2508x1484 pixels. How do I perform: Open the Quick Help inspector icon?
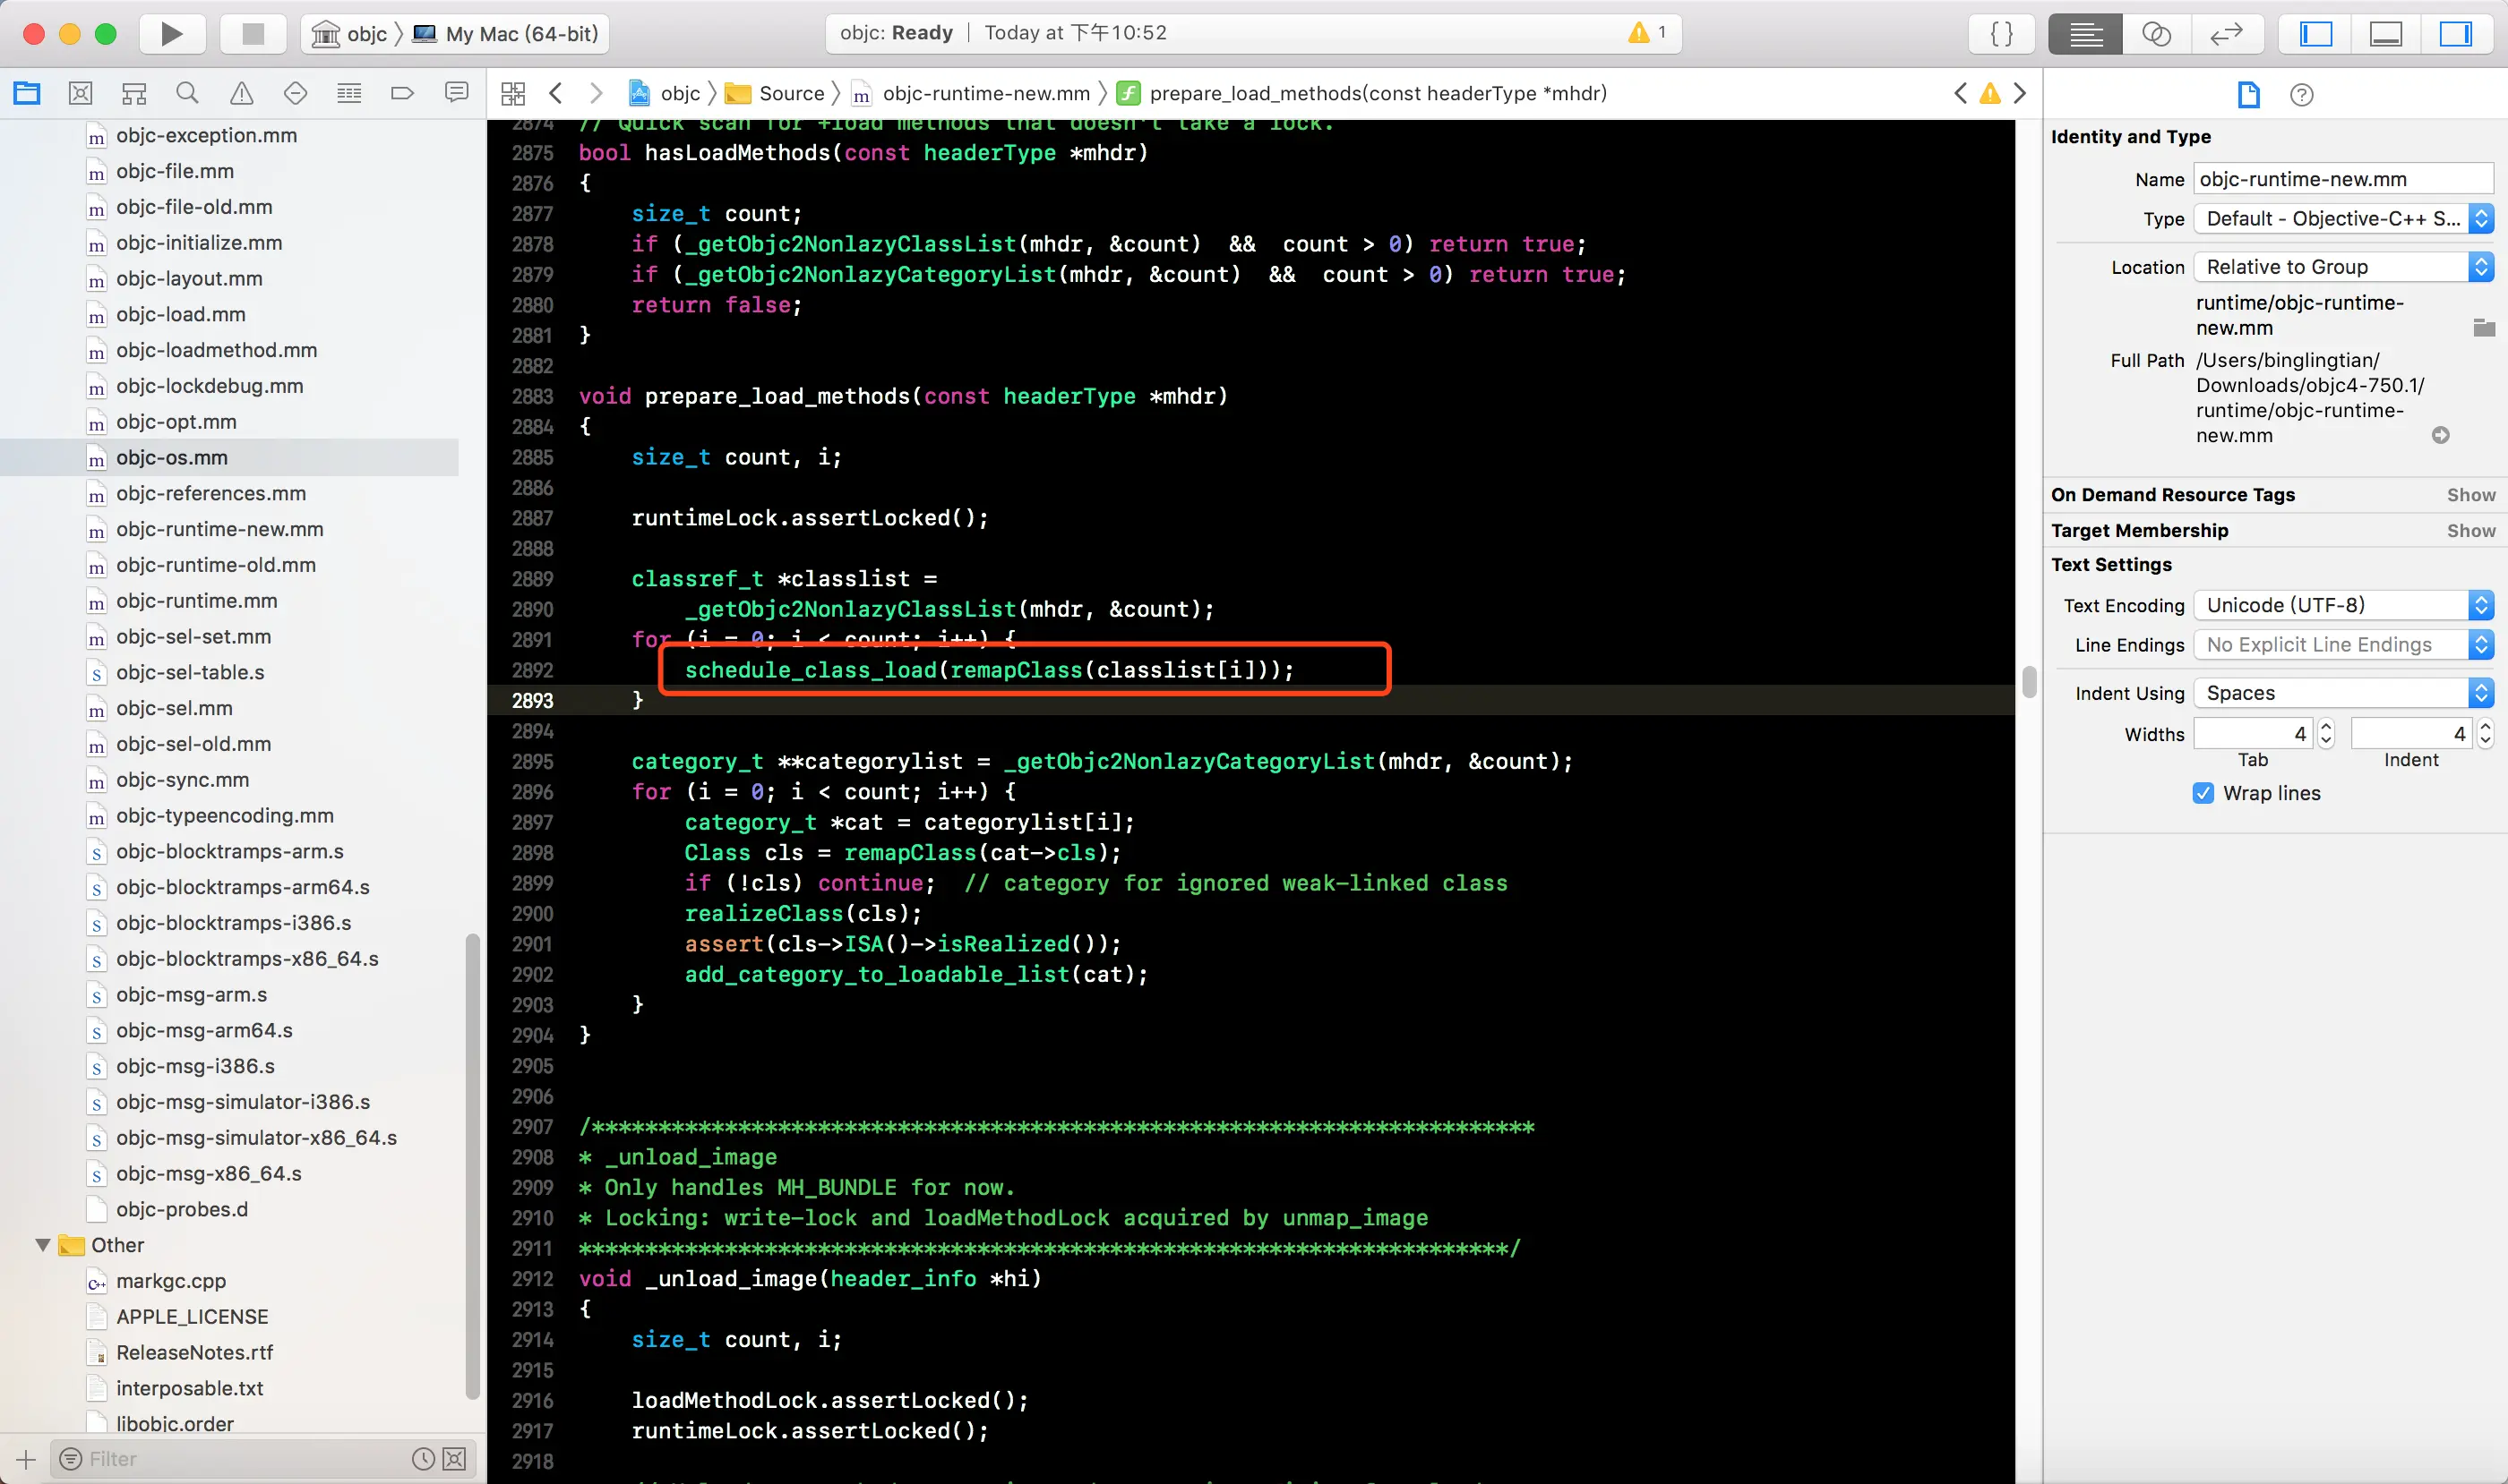point(2301,95)
